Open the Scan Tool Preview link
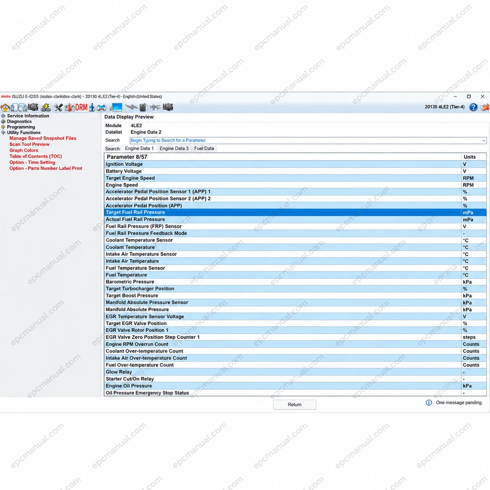Screen dimensions: 490x490 coord(29,145)
